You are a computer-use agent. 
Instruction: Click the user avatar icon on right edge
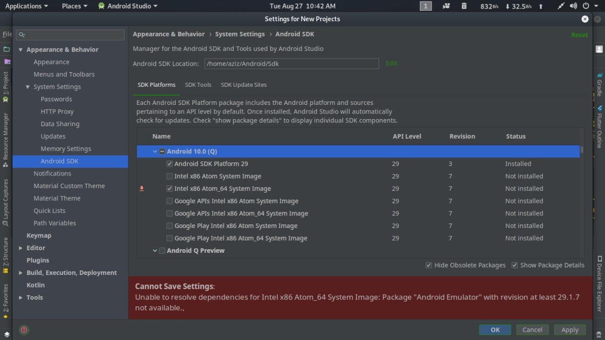[599, 49]
